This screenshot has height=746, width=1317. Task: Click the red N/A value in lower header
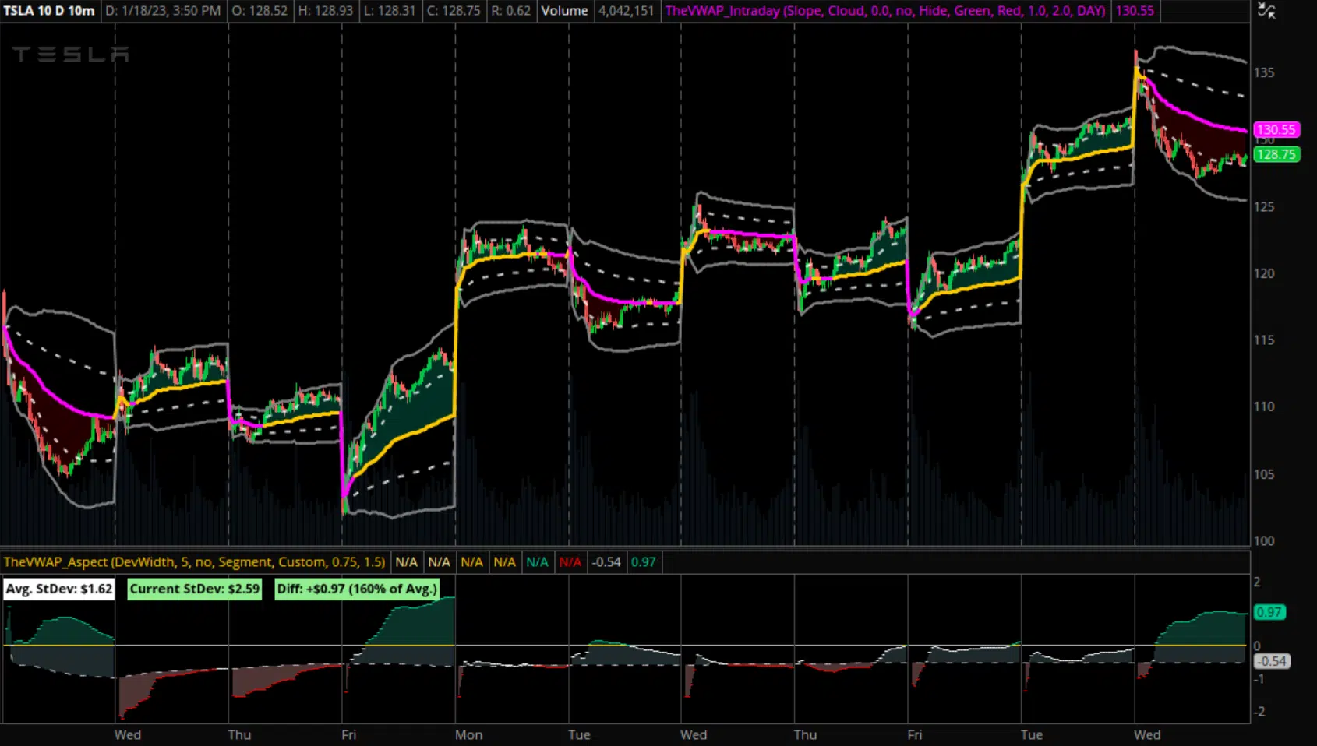(x=570, y=562)
